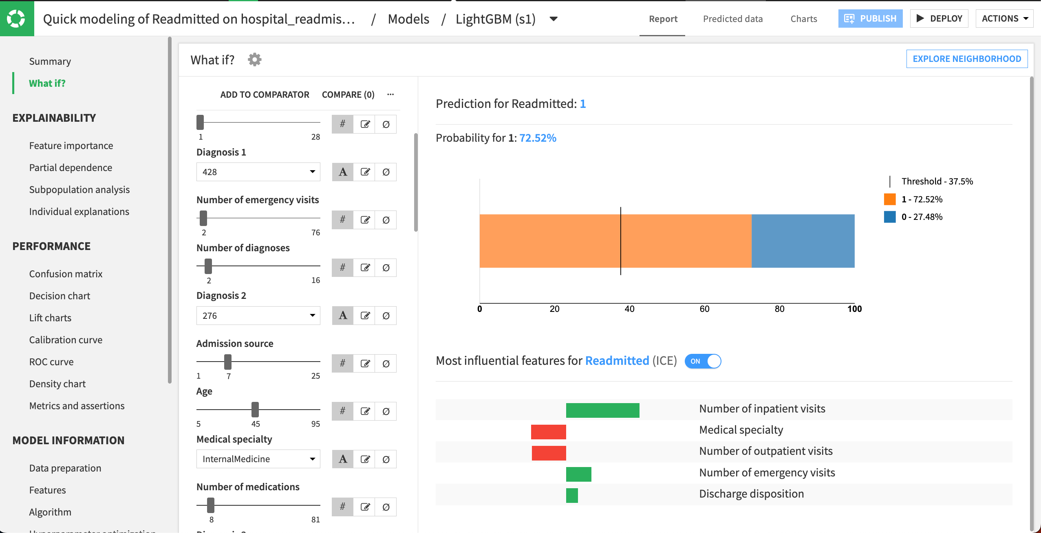Click the Age slider handle

tap(255, 409)
